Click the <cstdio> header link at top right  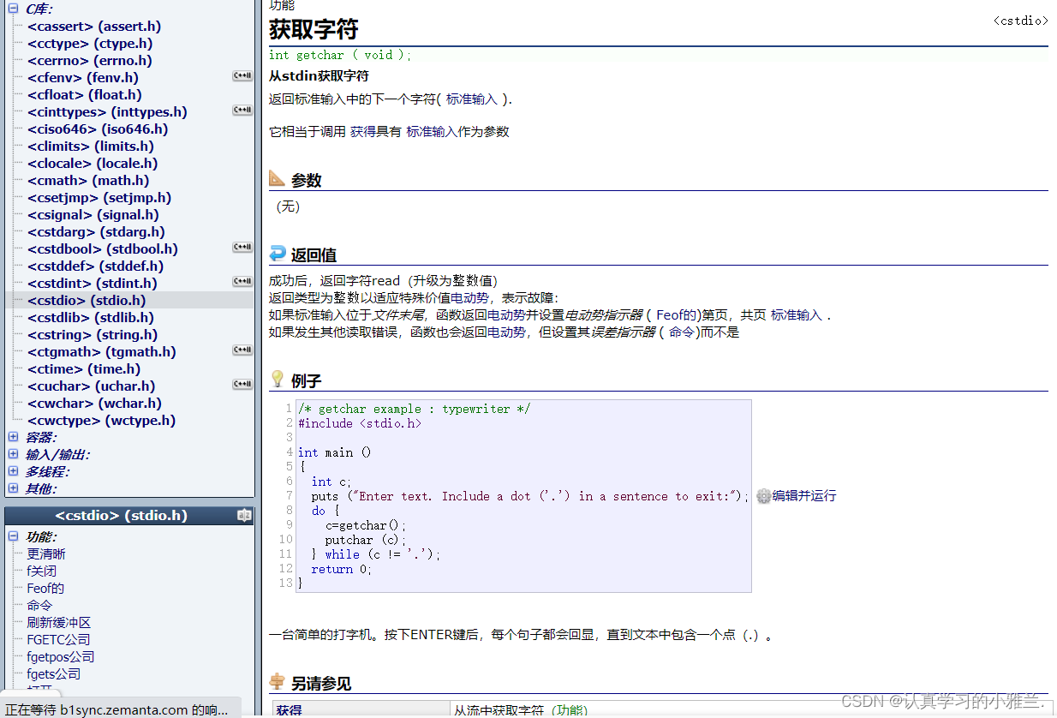click(1020, 21)
